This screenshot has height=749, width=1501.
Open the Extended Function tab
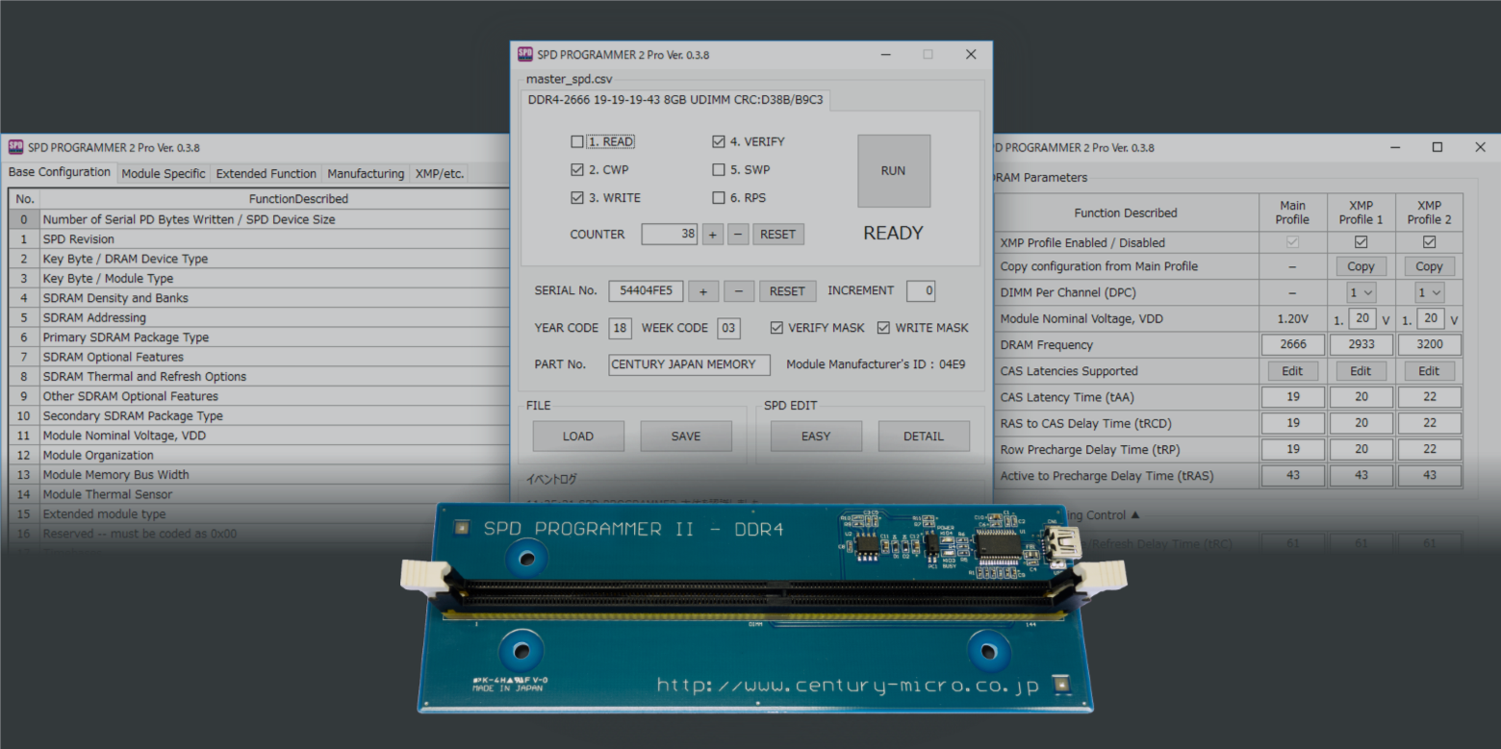click(266, 174)
